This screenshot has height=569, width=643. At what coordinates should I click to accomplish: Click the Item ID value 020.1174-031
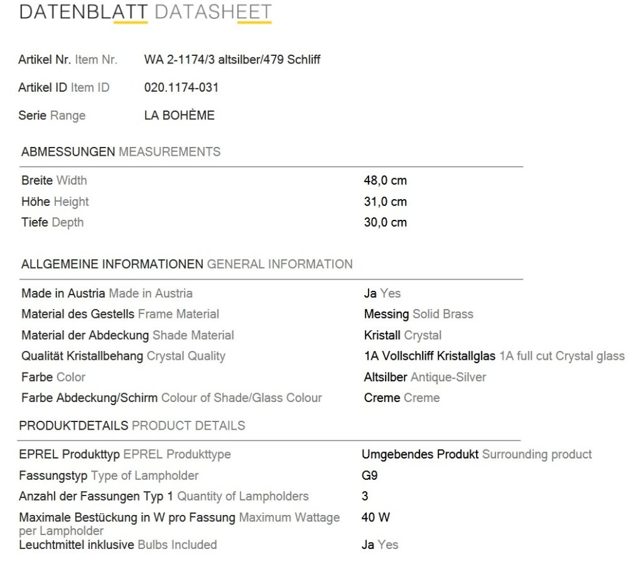point(181,87)
